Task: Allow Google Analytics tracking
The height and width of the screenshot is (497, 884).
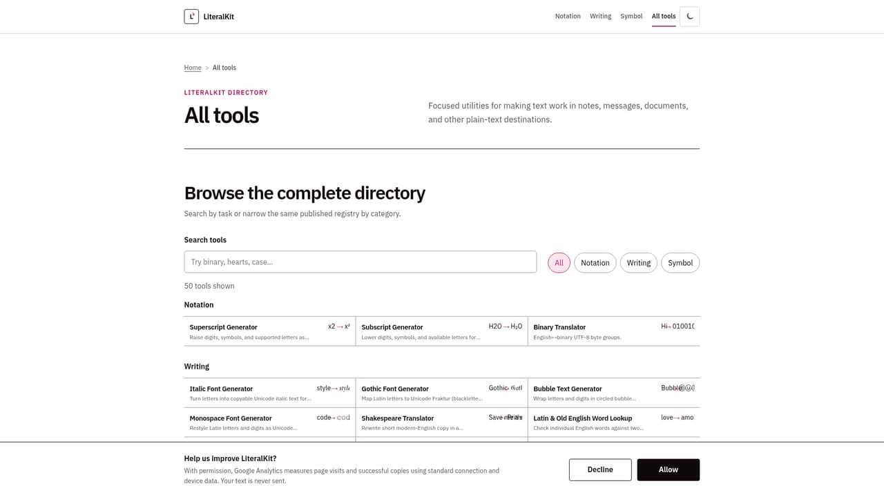Action: (668, 469)
